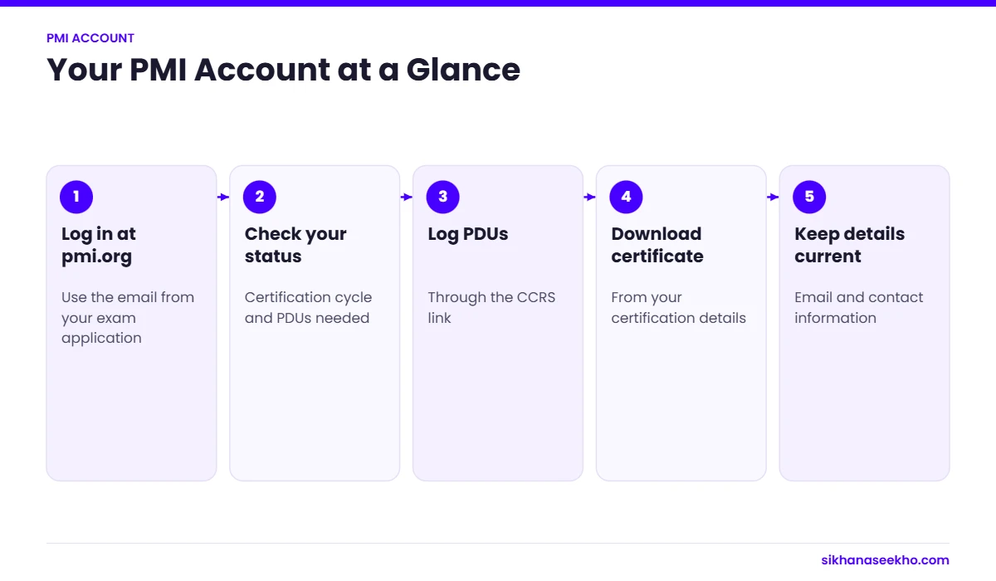Image resolution: width=996 pixels, height=581 pixels.
Task: Click the 'Your PMI Account at a Glance' heading
Action: click(283, 70)
